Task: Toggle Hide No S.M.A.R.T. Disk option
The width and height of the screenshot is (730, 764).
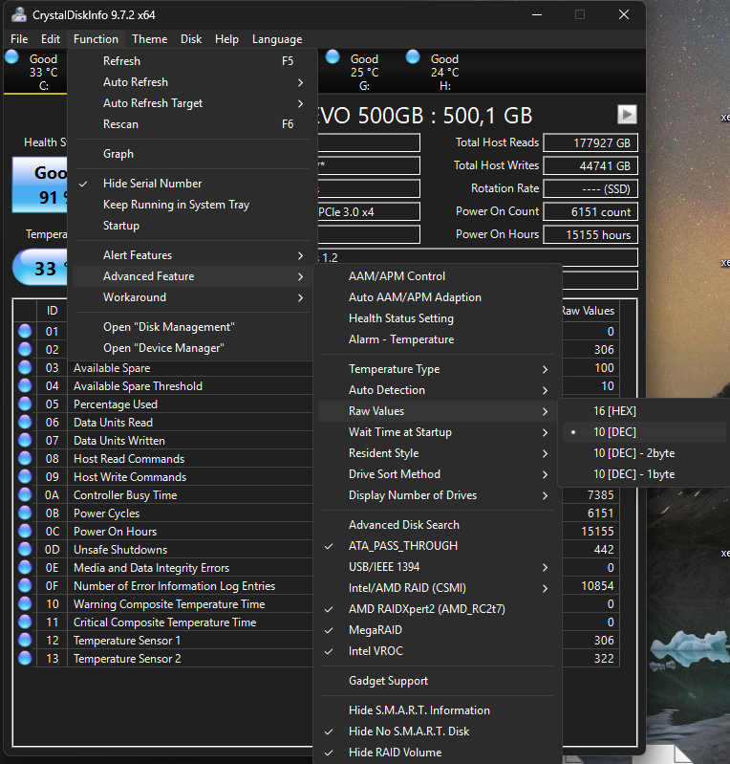Action: pyautogui.click(x=437, y=731)
